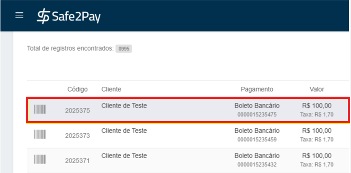Image resolution: width=351 pixels, height=173 pixels.
Task: Select Cliente de Teste in highlighted row
Action: point(124,106)
